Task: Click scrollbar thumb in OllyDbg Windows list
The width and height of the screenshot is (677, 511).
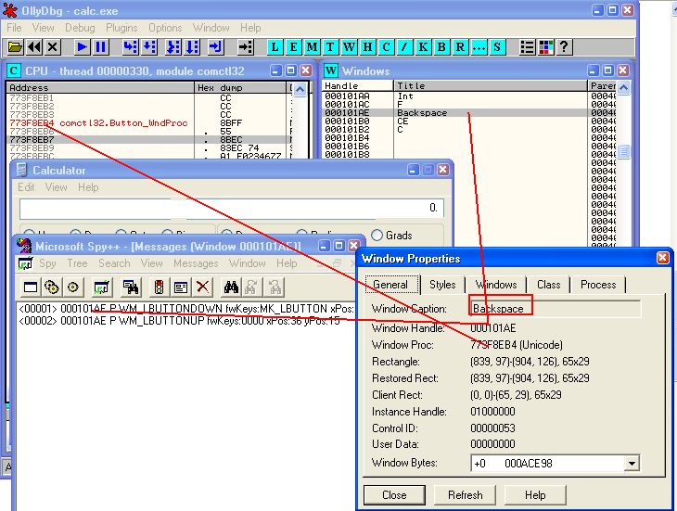Action: [623, 152]
